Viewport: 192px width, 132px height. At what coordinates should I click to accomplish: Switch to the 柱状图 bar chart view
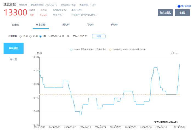click(13, 60)
